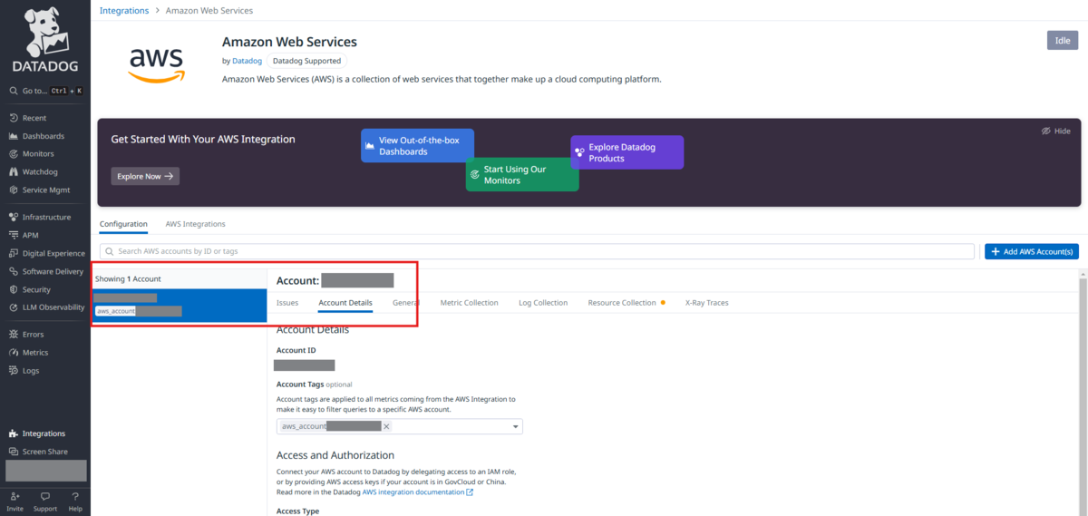The width and height of the screenshot is (1088, 516).
Task: Click the Integrations breadcrumb link
Action: (x=124, y=11)
